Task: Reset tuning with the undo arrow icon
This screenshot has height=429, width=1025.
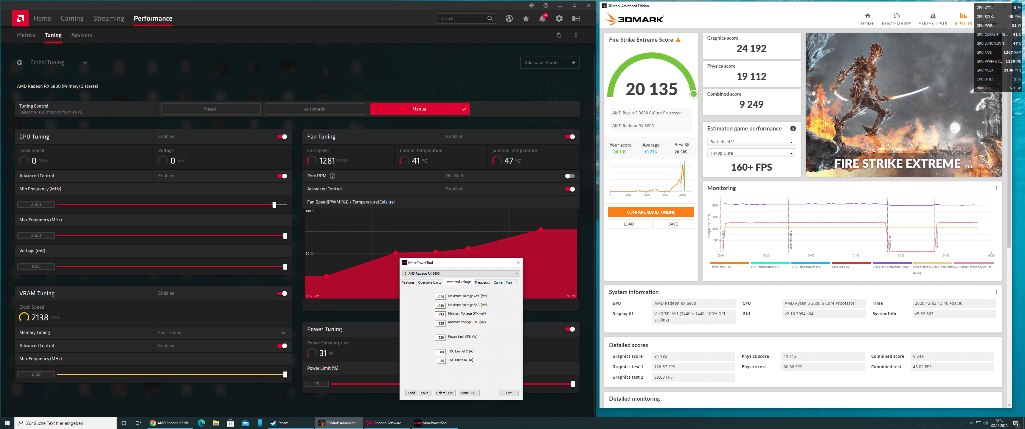Action: (559, 35)
